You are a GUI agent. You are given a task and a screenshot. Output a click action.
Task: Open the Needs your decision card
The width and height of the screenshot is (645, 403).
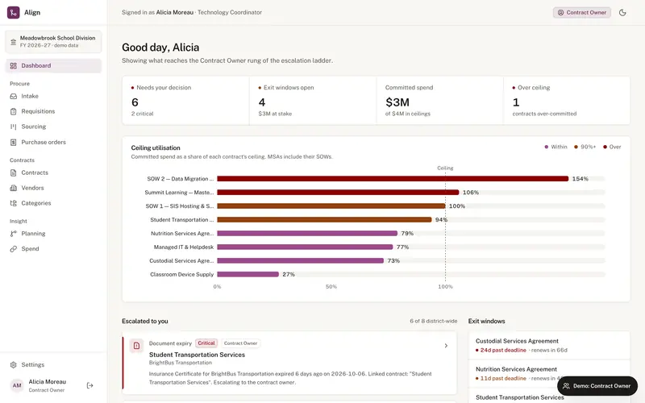(185, 101)
